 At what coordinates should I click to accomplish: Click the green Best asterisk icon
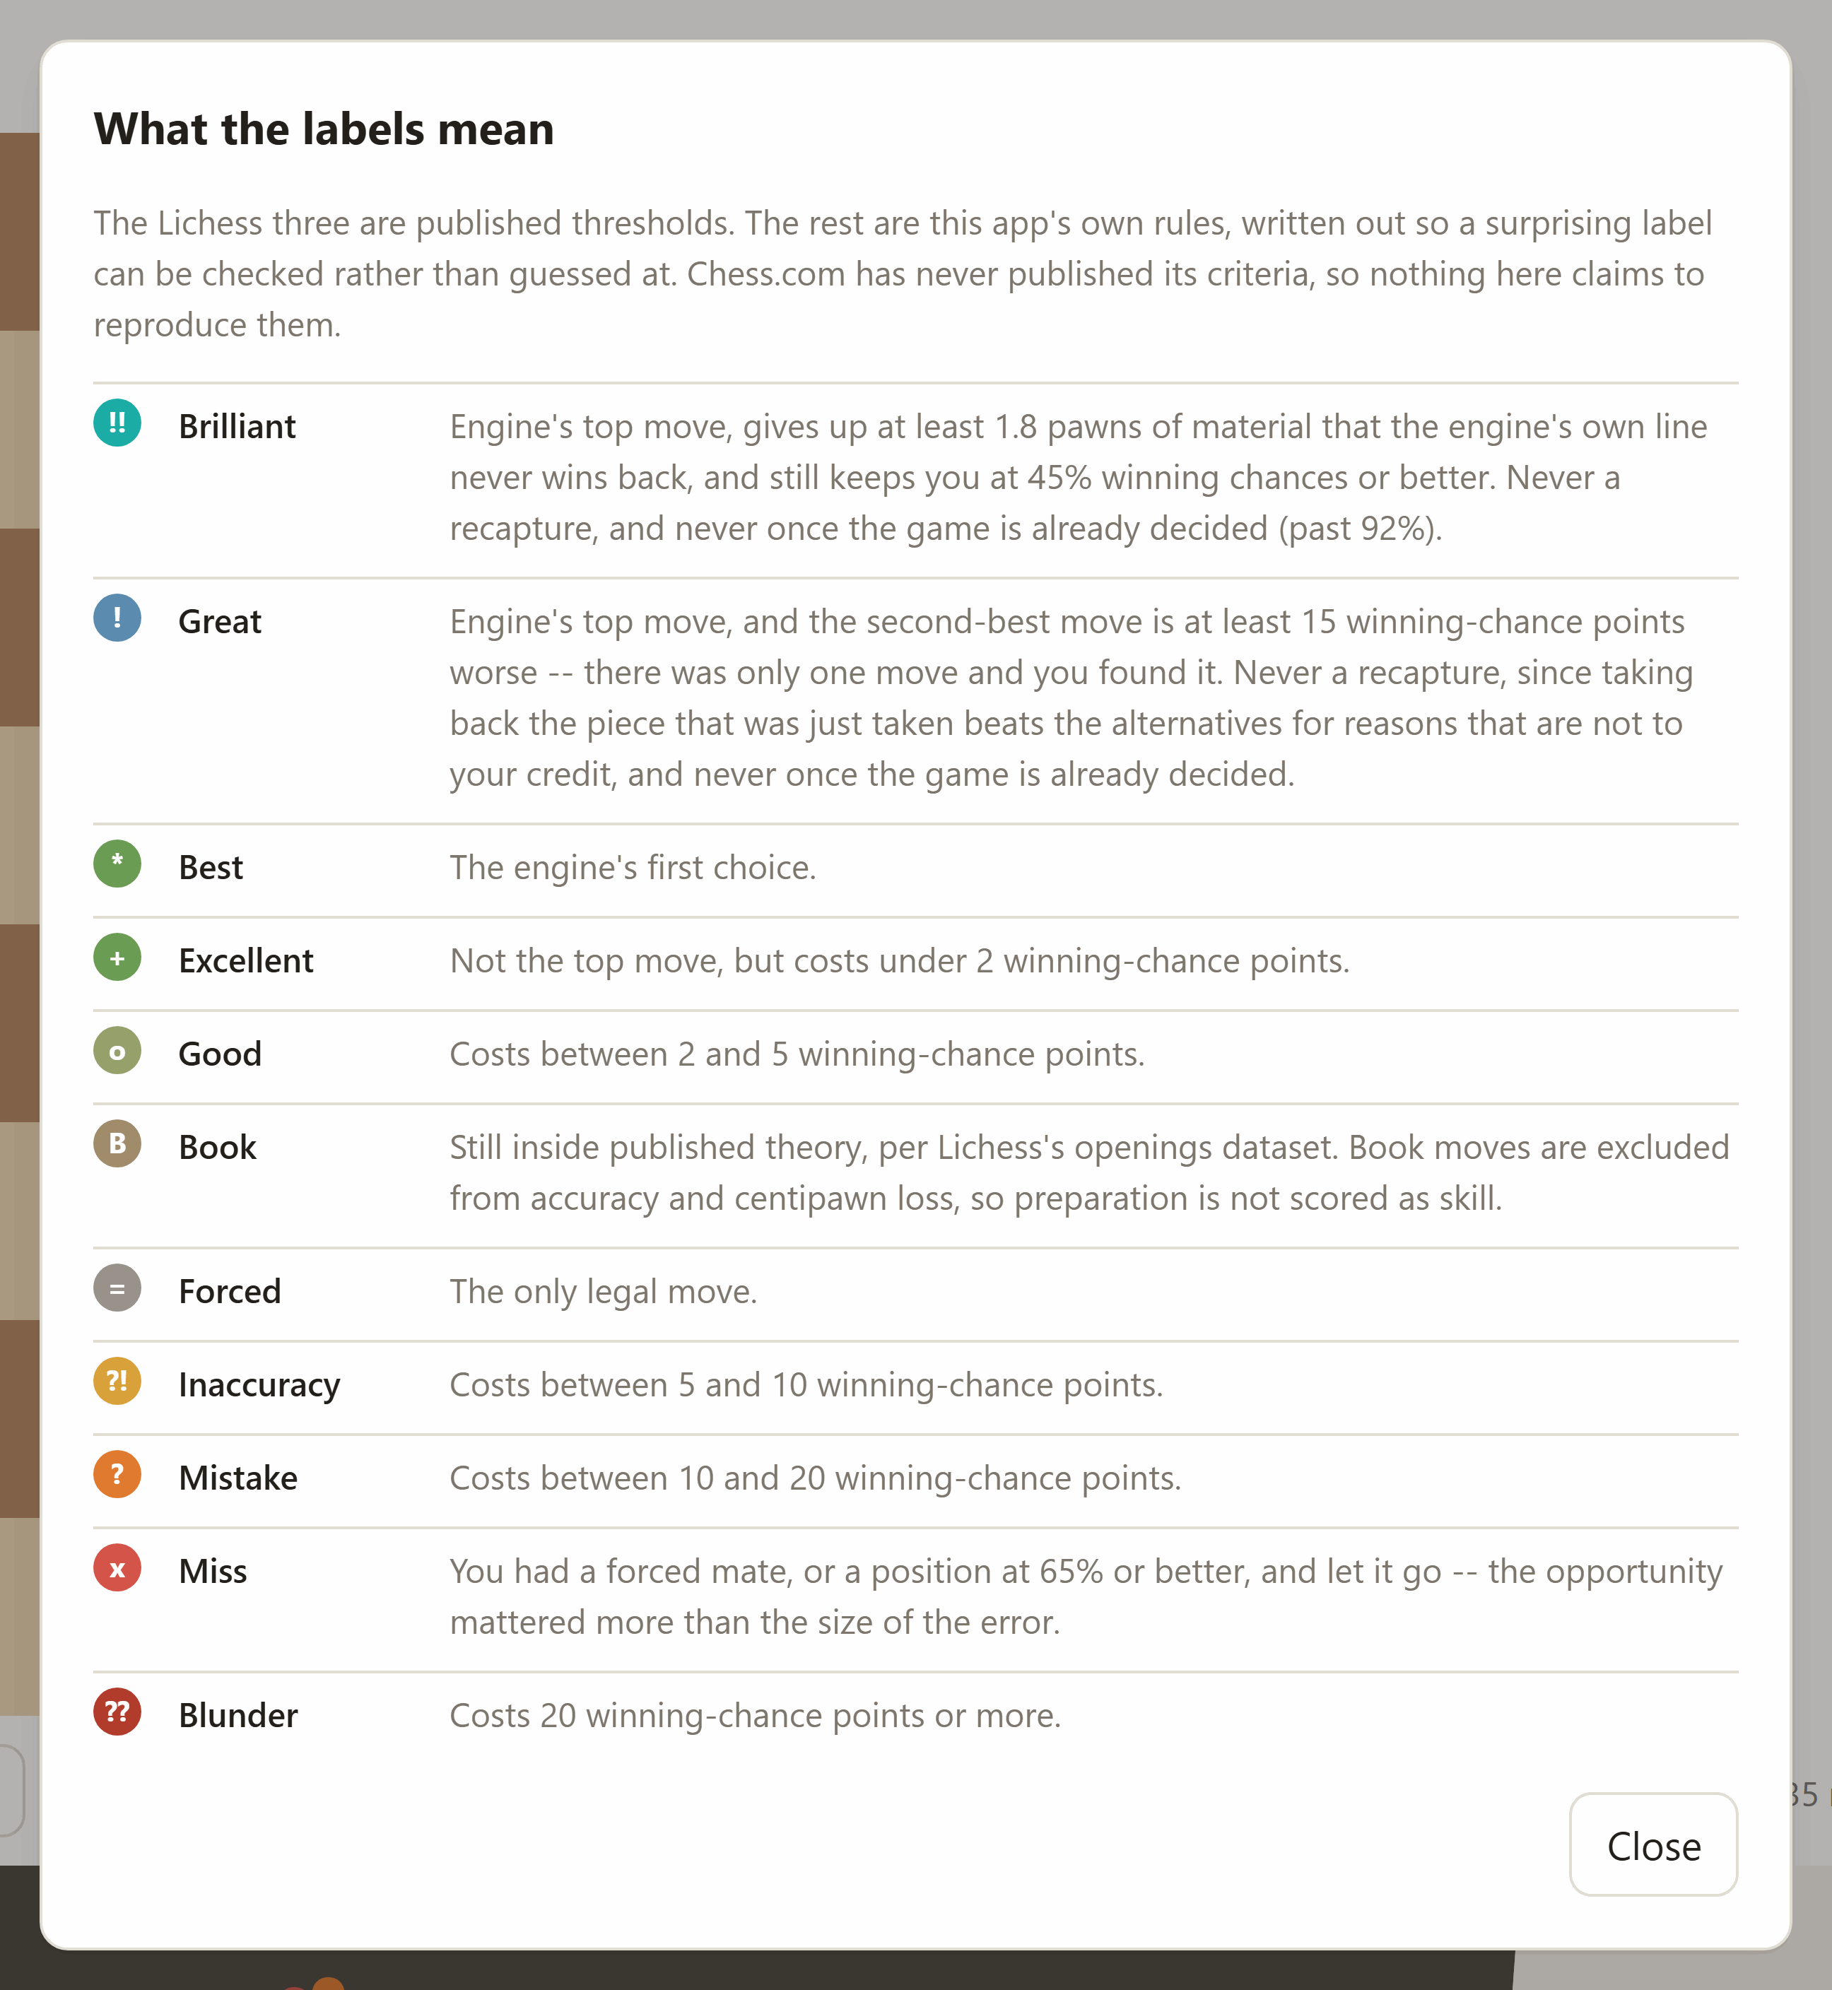117,863
